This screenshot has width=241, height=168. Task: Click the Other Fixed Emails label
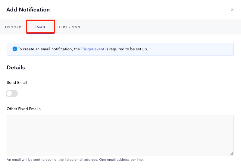[24, 109]
